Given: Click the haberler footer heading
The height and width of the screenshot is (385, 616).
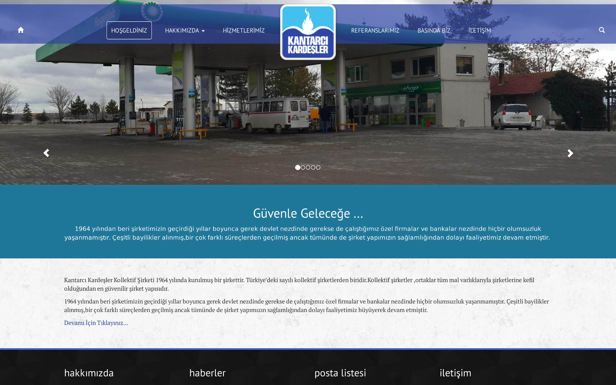Looking at the screenshot, I should [207, 373].
